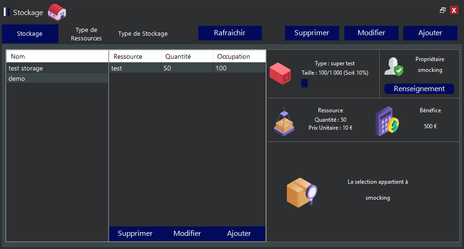Viewport: 464px width, 249px height.
Task: Click the blue storage fill progress bar
Action: pyautogui.click(x=304, y=83)
